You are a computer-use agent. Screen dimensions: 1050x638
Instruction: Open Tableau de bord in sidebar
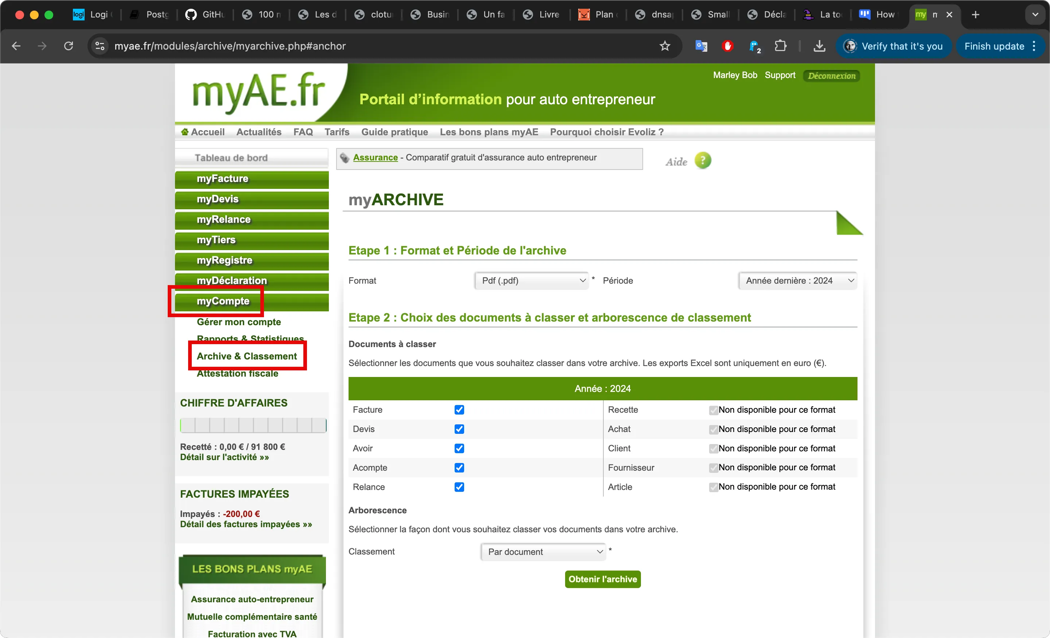[x=252, y=158]
